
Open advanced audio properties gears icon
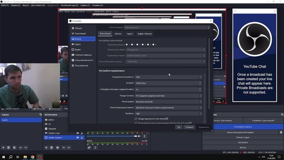tap(89, 148)
